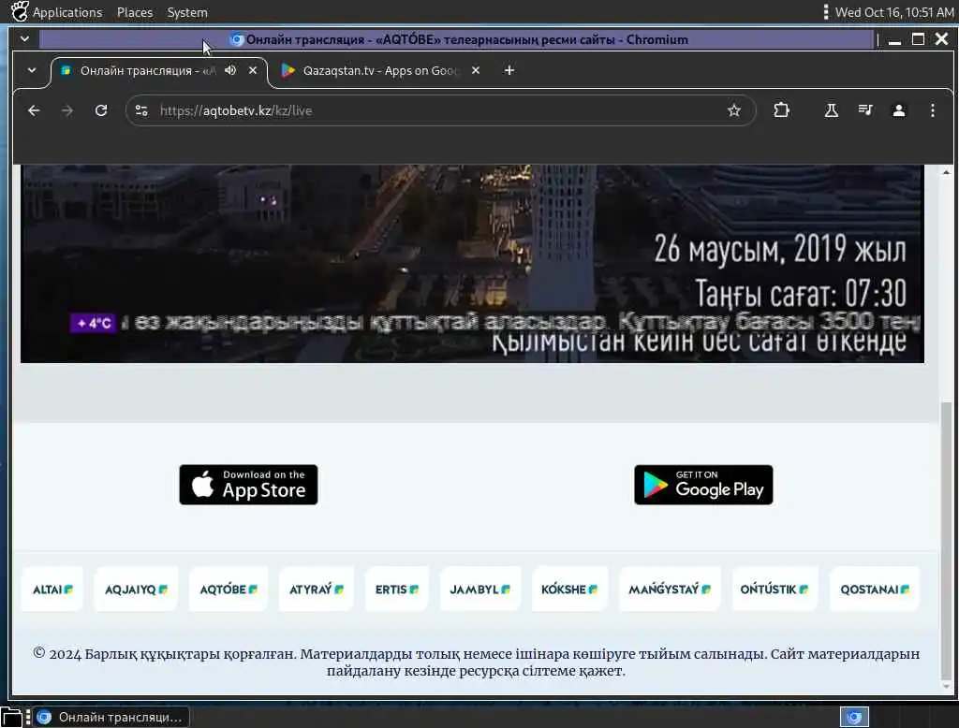
Task: Open the OŃTÚSTIK channel link
Action: coord(775,590)
